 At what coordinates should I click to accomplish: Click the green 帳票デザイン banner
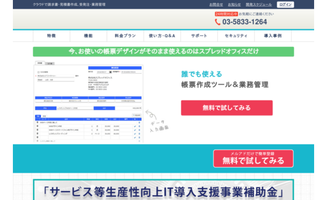click(x=163, y=51)
